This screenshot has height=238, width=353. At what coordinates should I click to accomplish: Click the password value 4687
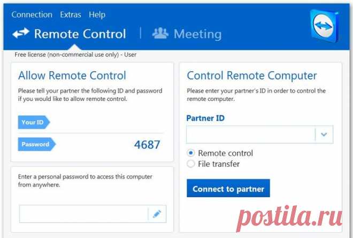point(147,145)
